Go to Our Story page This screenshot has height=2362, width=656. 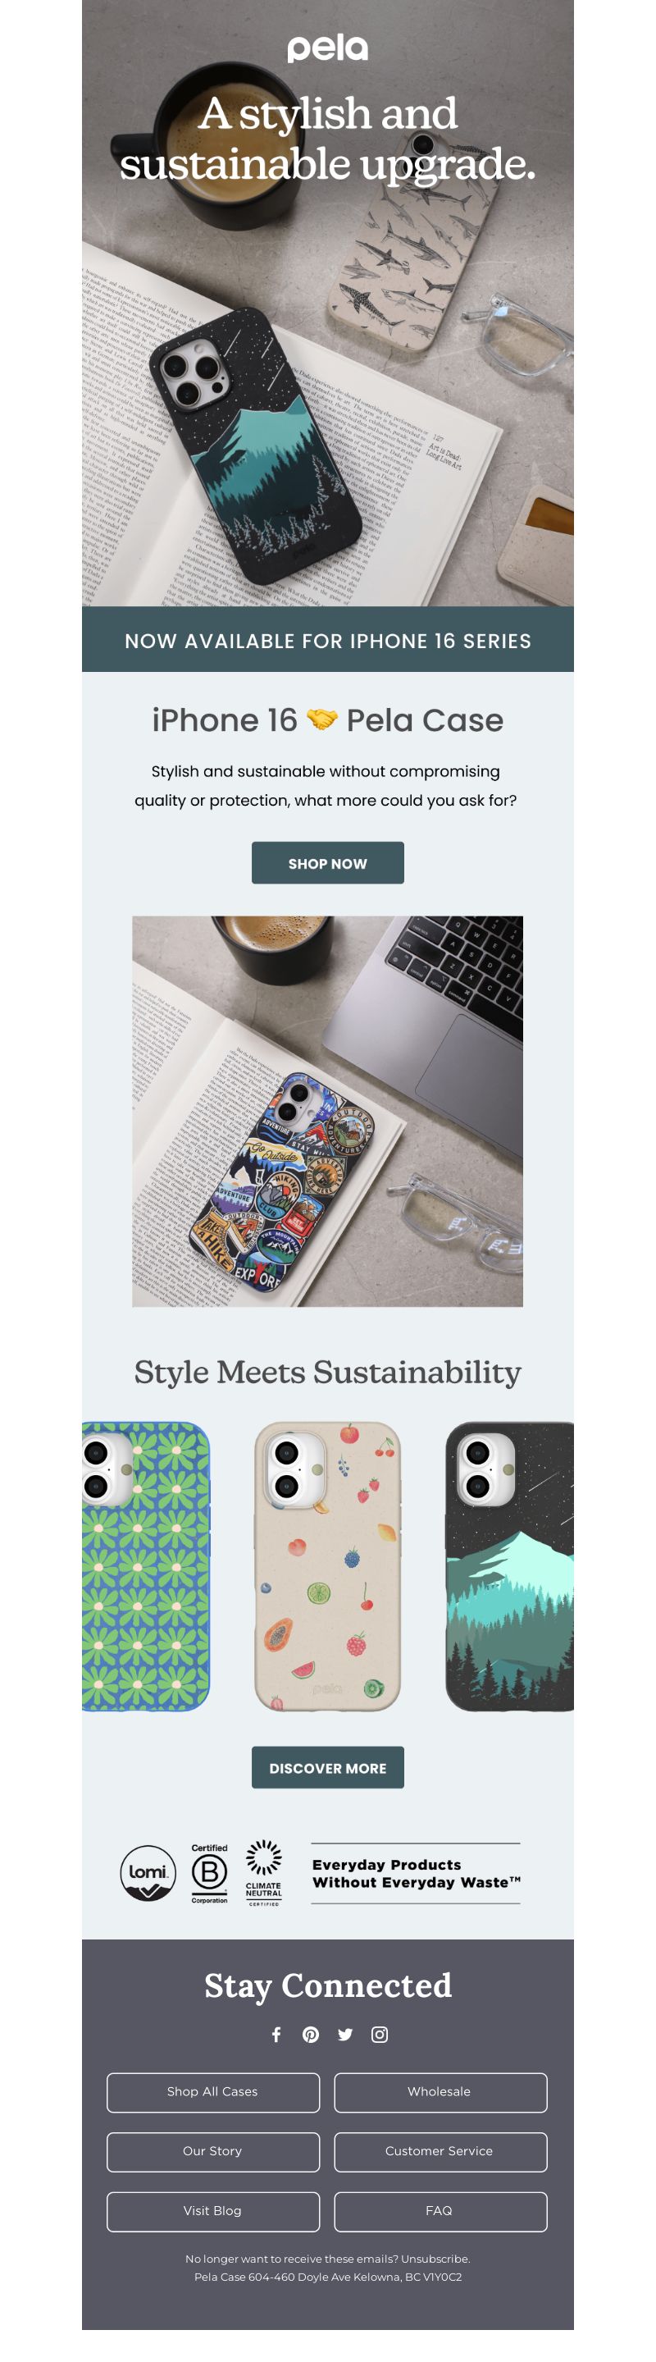tap(212, 2151)
